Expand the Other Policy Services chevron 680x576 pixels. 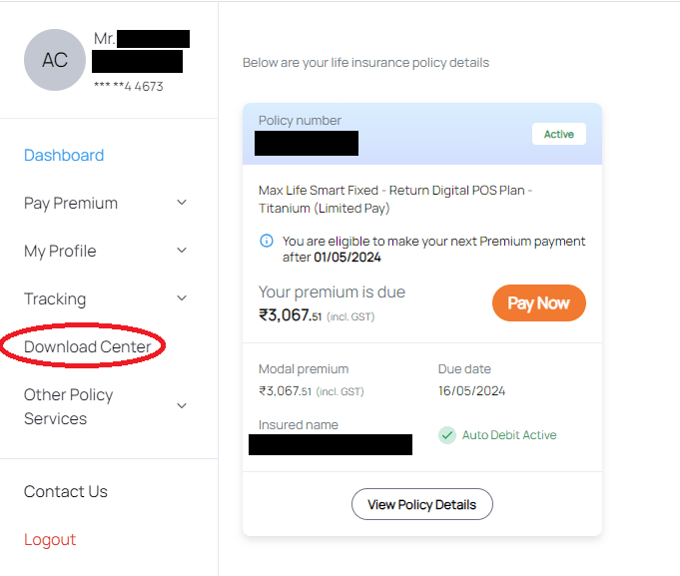[182, 405]
